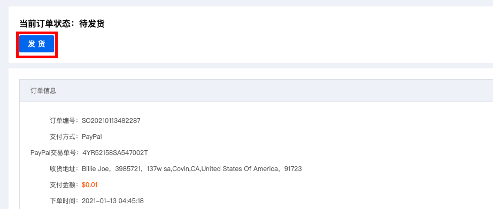Click the PayPal payment method value

[92, 137]
